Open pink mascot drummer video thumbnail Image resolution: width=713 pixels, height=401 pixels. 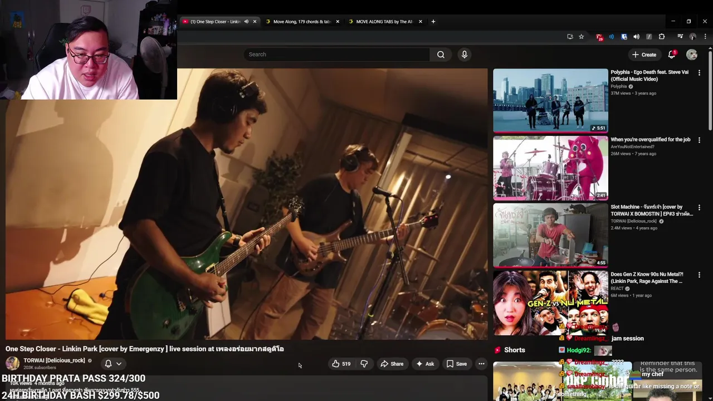pyautogui.click(x=550, y=168)
